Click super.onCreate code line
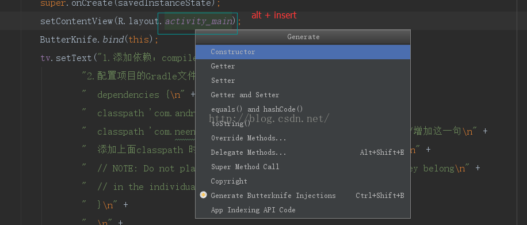This screenshot has width=527, height=225. tap(131, 3)
